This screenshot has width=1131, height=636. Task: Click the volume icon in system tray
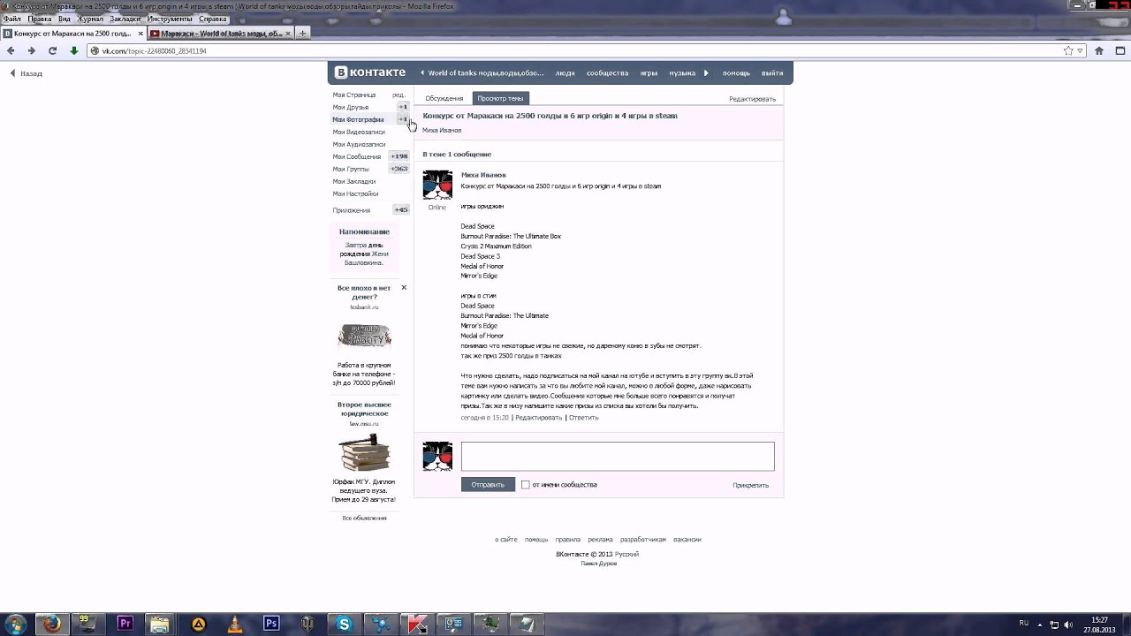tap(1070, 624)
